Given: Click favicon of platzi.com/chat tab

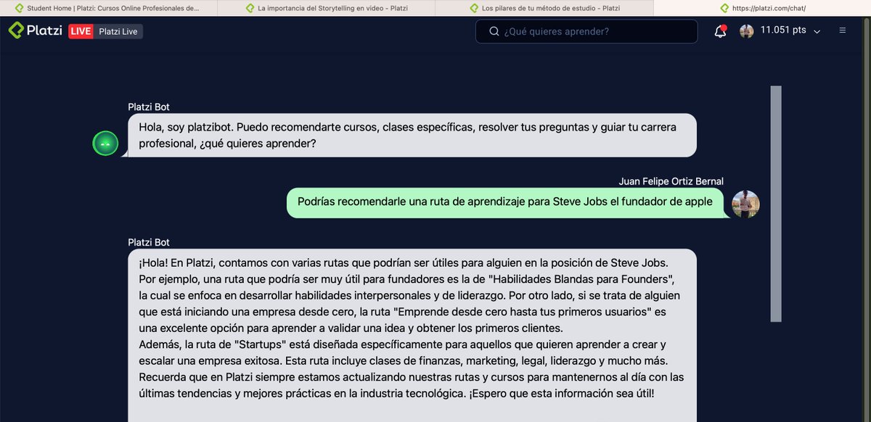Looking at the screenshot, I should 724,8.
